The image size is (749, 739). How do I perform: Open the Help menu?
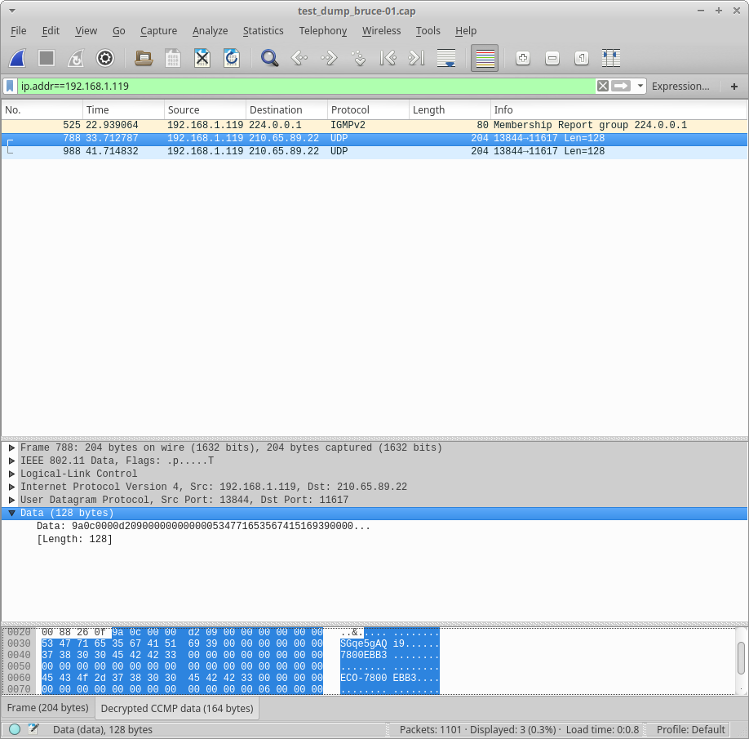coord(466,30)
